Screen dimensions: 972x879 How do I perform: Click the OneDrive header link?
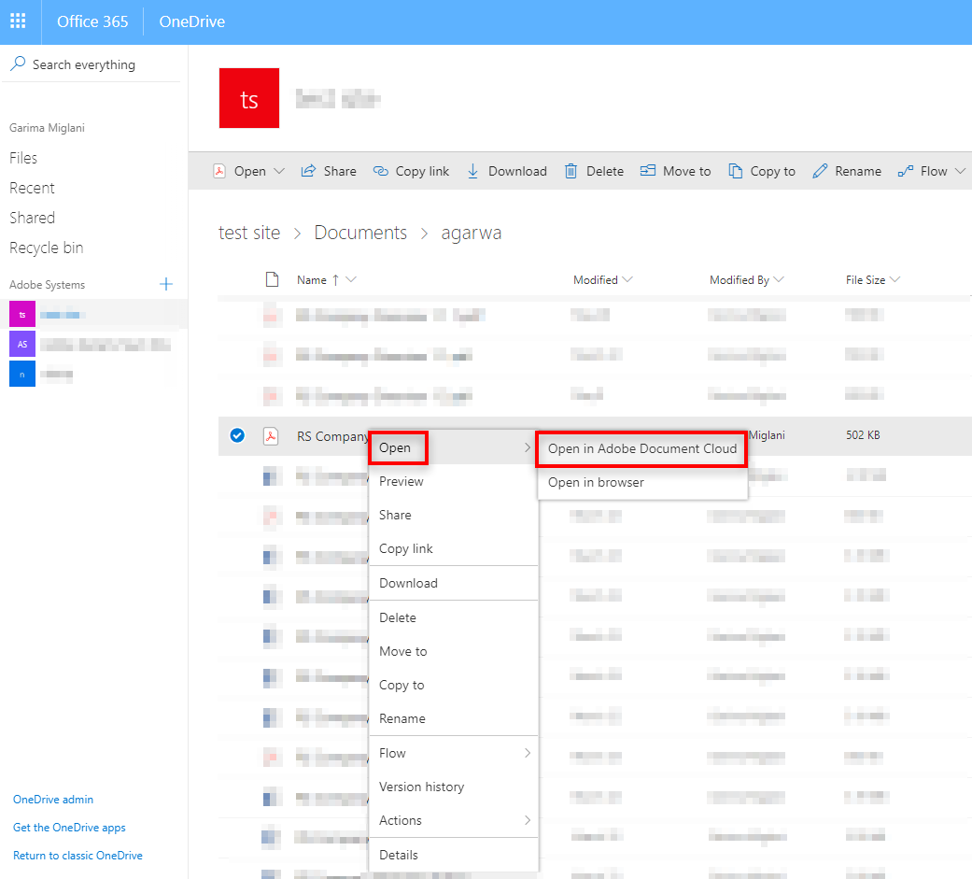tap(192, 21)
